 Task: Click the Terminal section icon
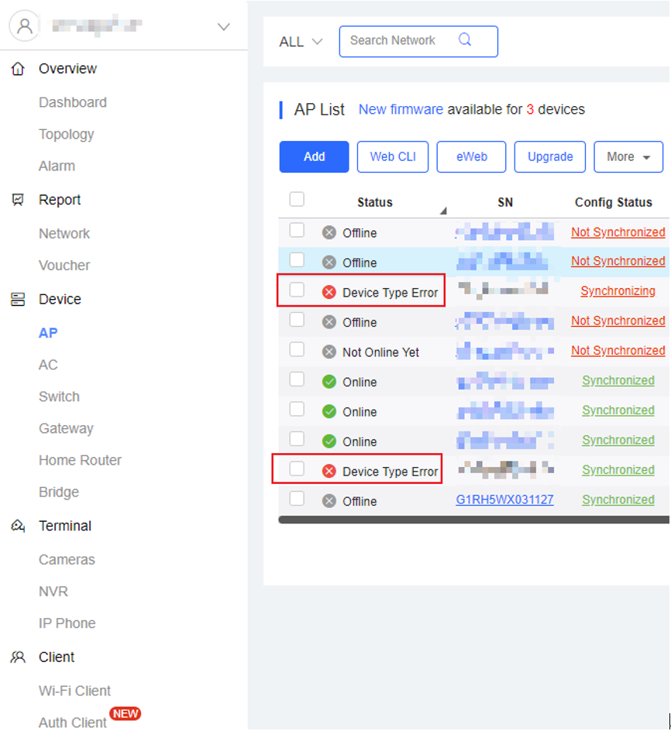18,526
